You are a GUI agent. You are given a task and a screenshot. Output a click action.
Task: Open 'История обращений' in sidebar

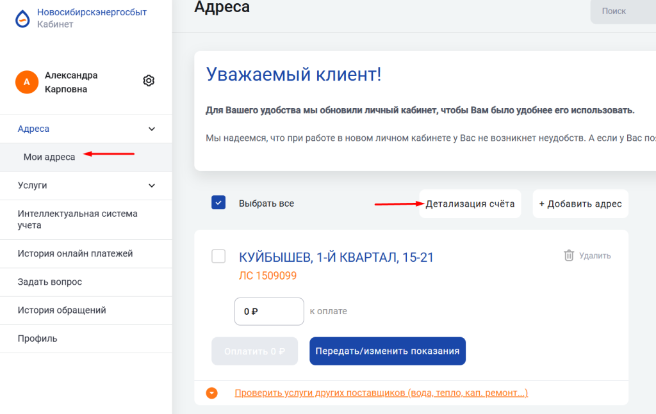point(61,310)
